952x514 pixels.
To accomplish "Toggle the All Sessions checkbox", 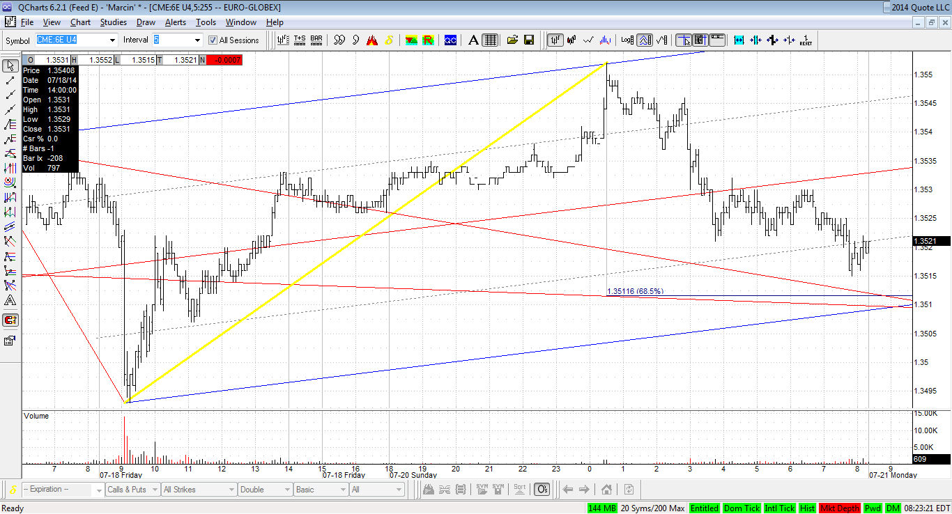I will click(213, 40).
